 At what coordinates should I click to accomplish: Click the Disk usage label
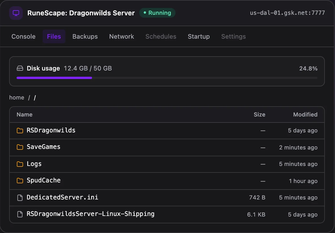[x=43, y=68]
